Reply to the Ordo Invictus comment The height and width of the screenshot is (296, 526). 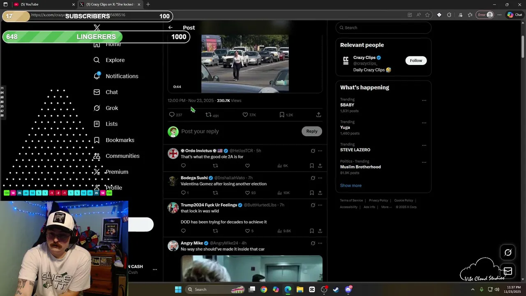183,166
